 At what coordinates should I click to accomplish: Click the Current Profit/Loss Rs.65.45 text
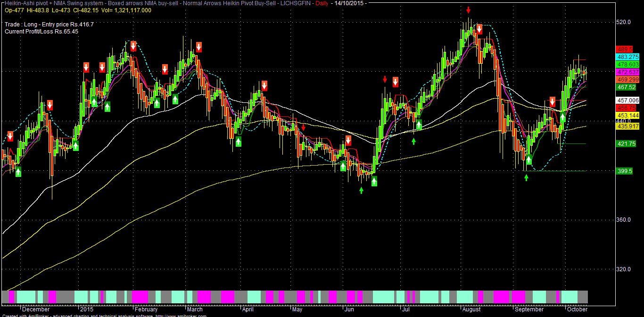[41, 31]
